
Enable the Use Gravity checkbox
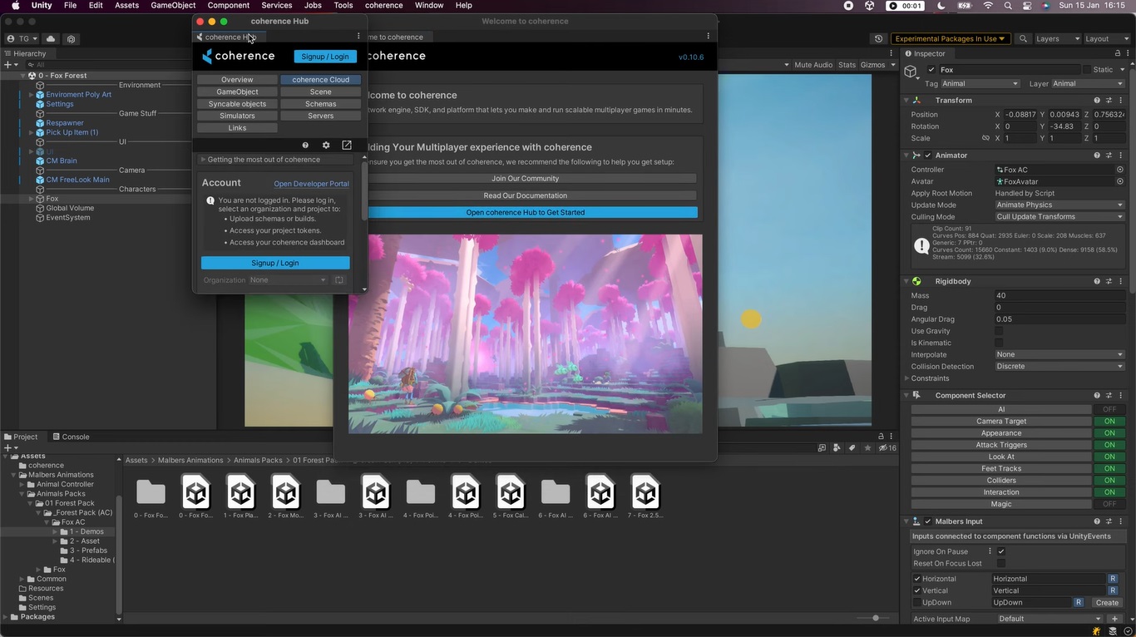tap(999, 331)
